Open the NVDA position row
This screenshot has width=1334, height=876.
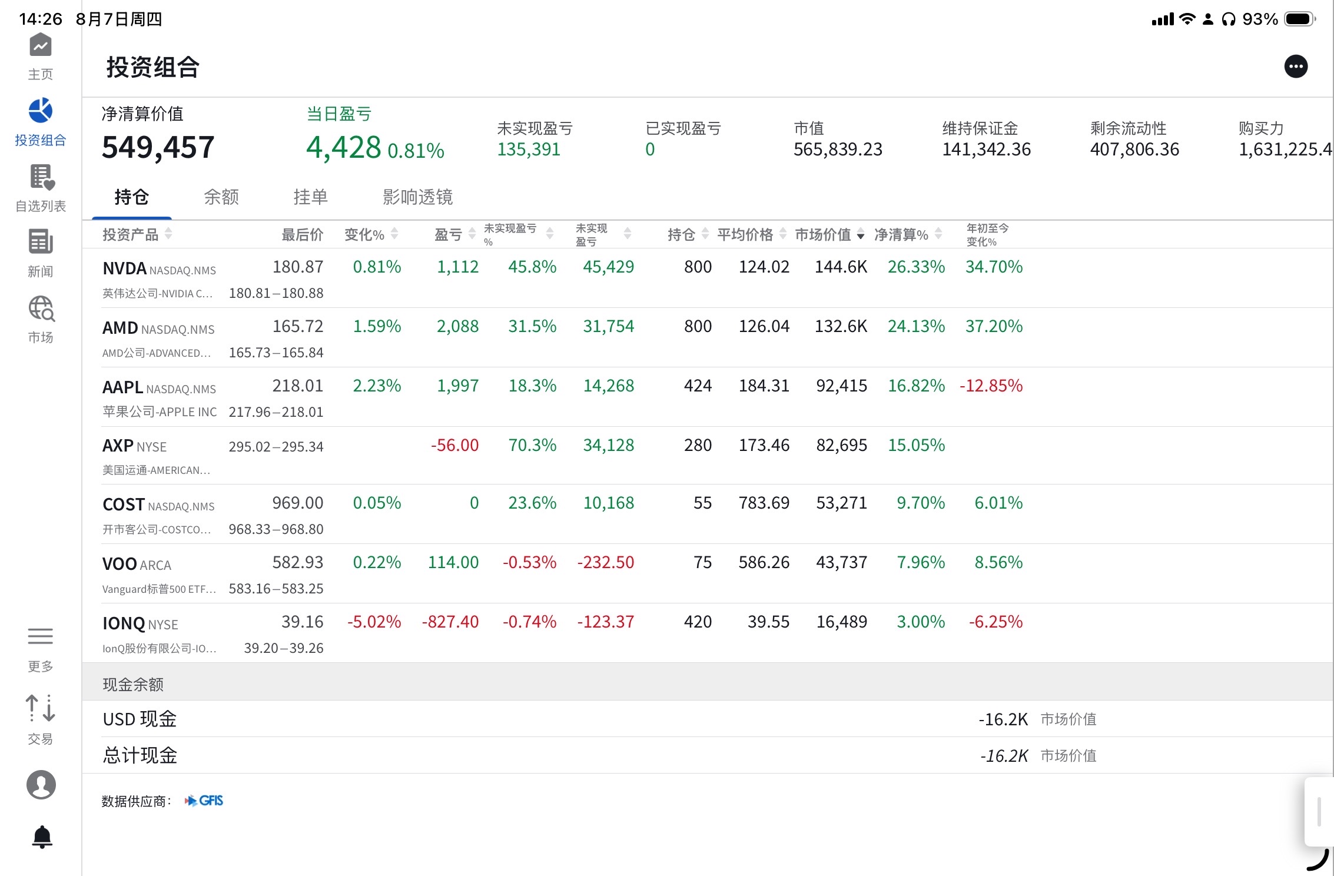[708, 278]
